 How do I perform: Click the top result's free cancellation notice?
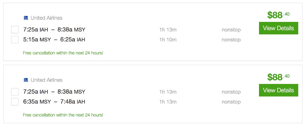pos(63,53)
